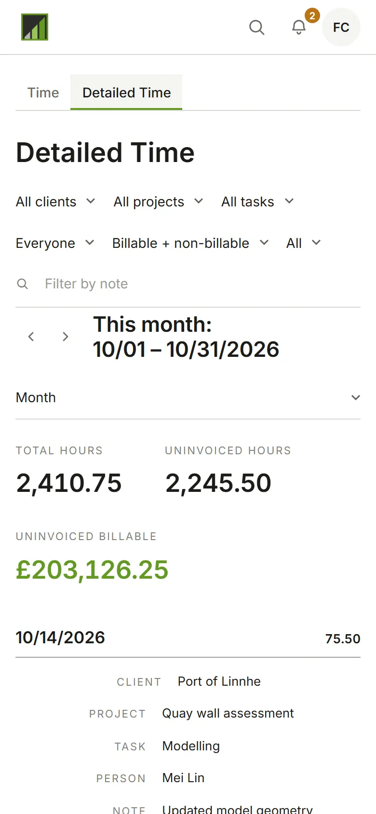Open search with the magnifier icon
The width and height of the screenshot is (376, 814).
pyautogui.click(x=256, y=27)
